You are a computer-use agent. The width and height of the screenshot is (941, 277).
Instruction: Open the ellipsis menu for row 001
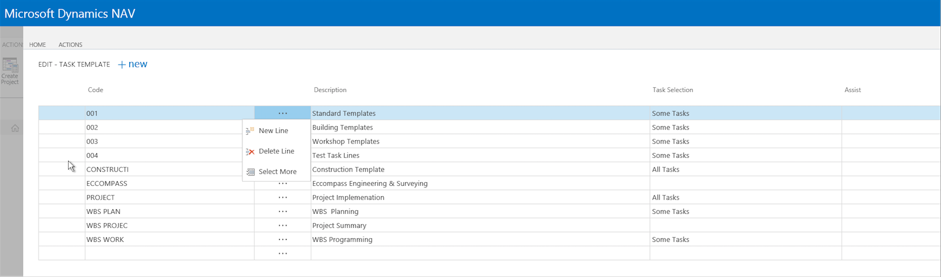pyautogui.click(x=283, y=114)
